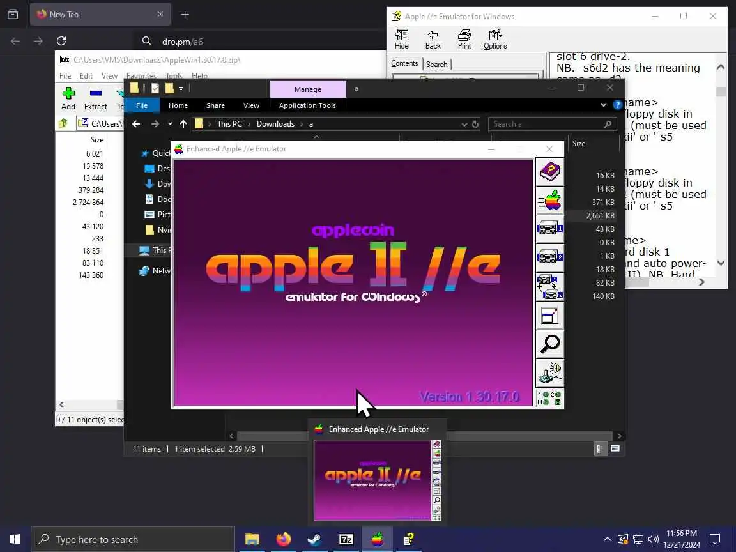Screen dimensions: 736x552
Task: Click Add button in 7-Zip
Action: click(68, 98)
